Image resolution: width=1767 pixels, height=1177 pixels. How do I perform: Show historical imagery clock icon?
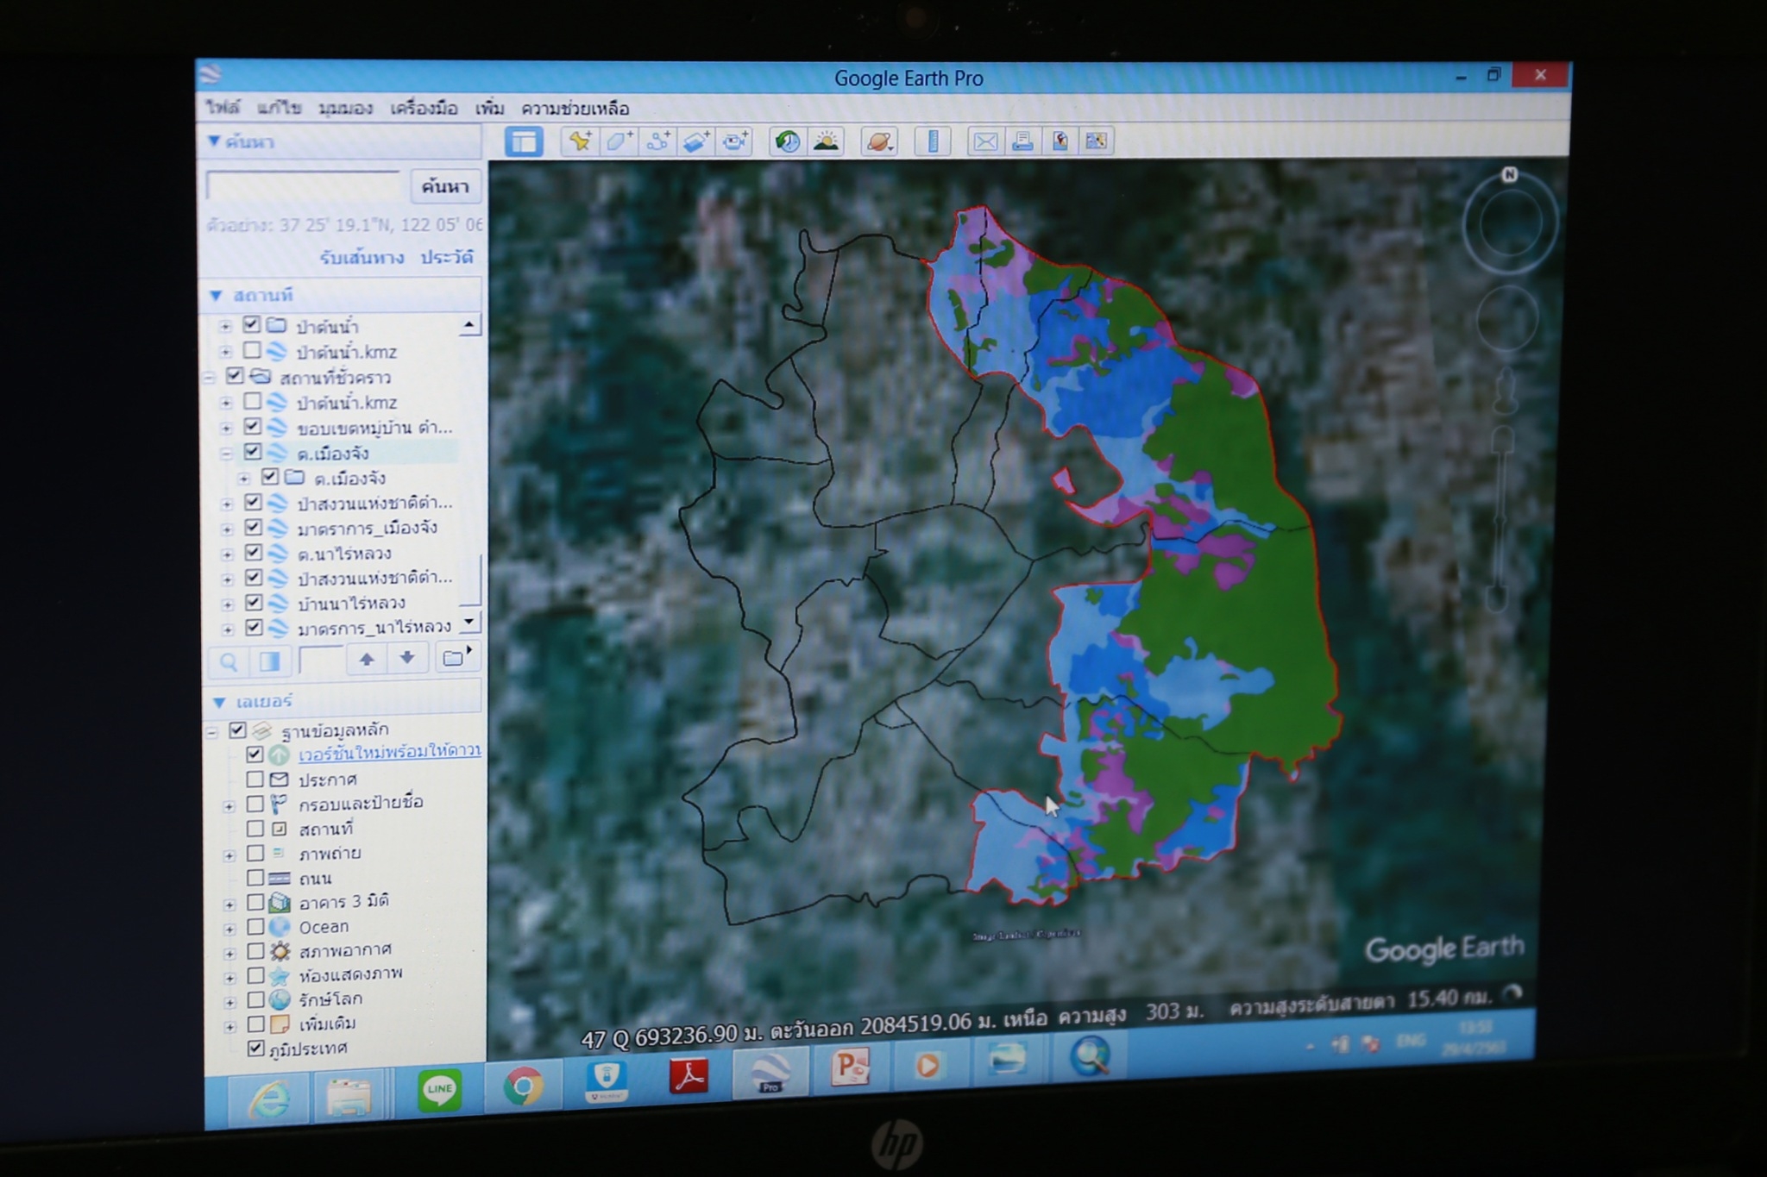787,141
